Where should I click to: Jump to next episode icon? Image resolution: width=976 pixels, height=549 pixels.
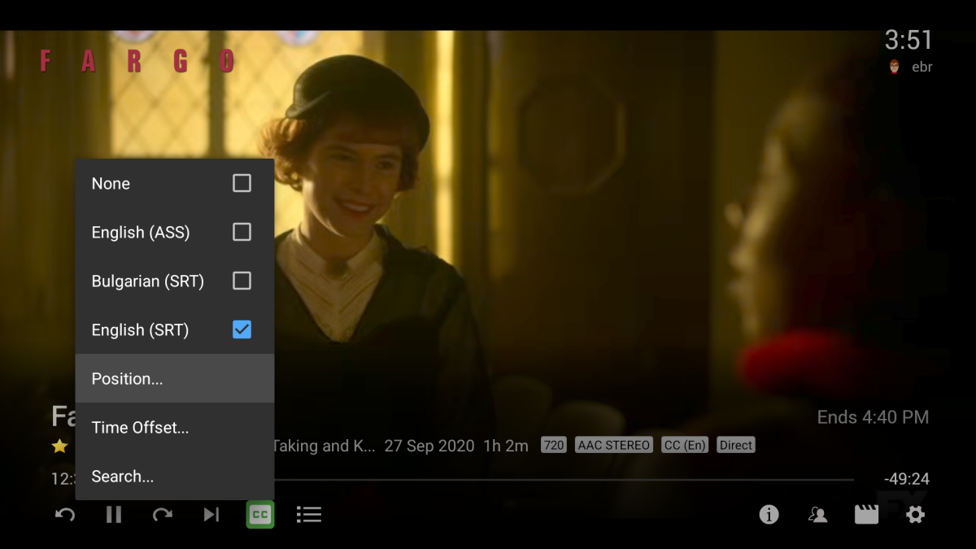(x=211, y=514)
